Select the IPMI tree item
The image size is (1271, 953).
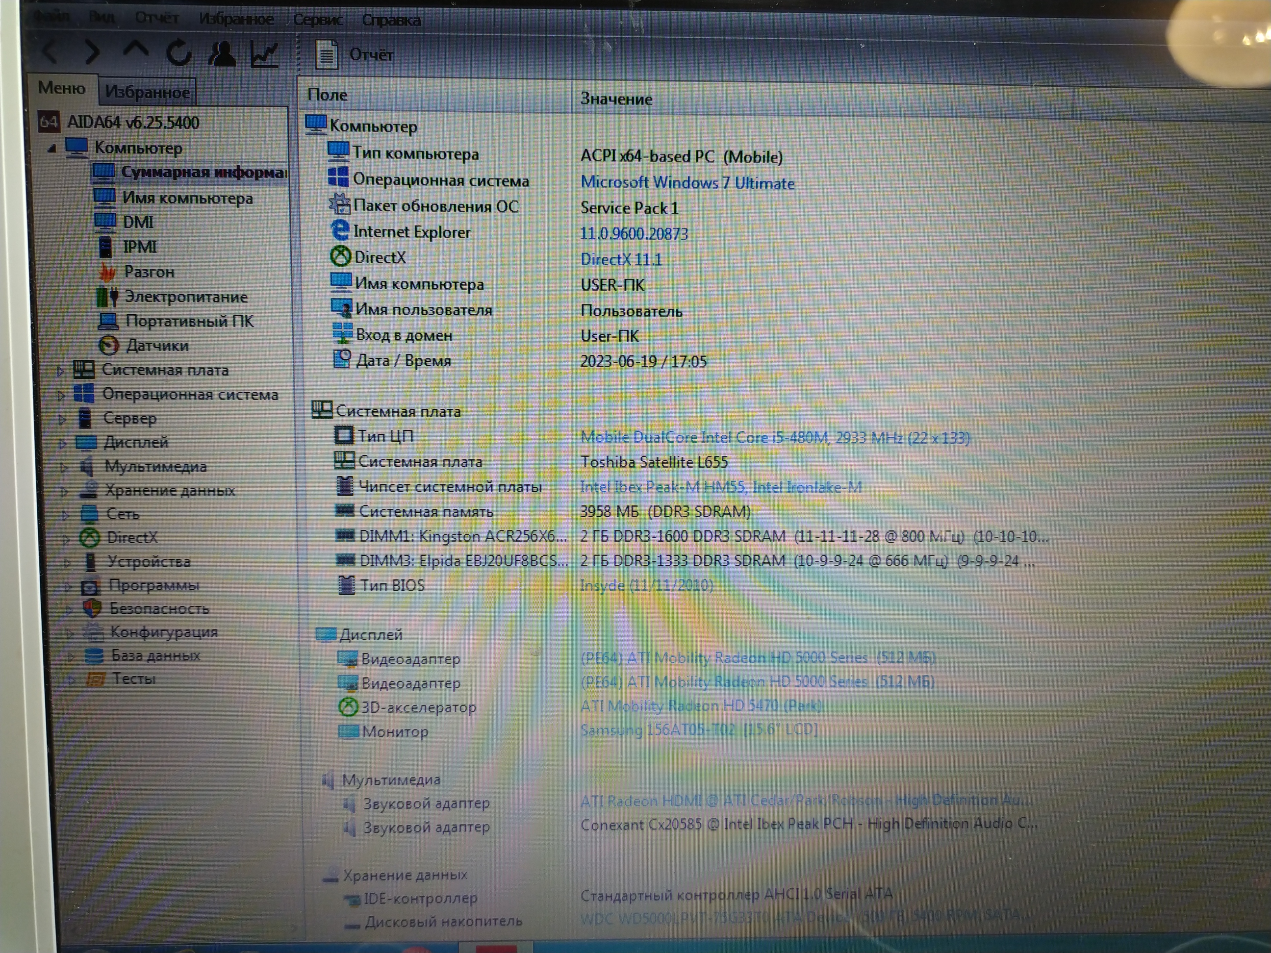click(x=140, y=247)
